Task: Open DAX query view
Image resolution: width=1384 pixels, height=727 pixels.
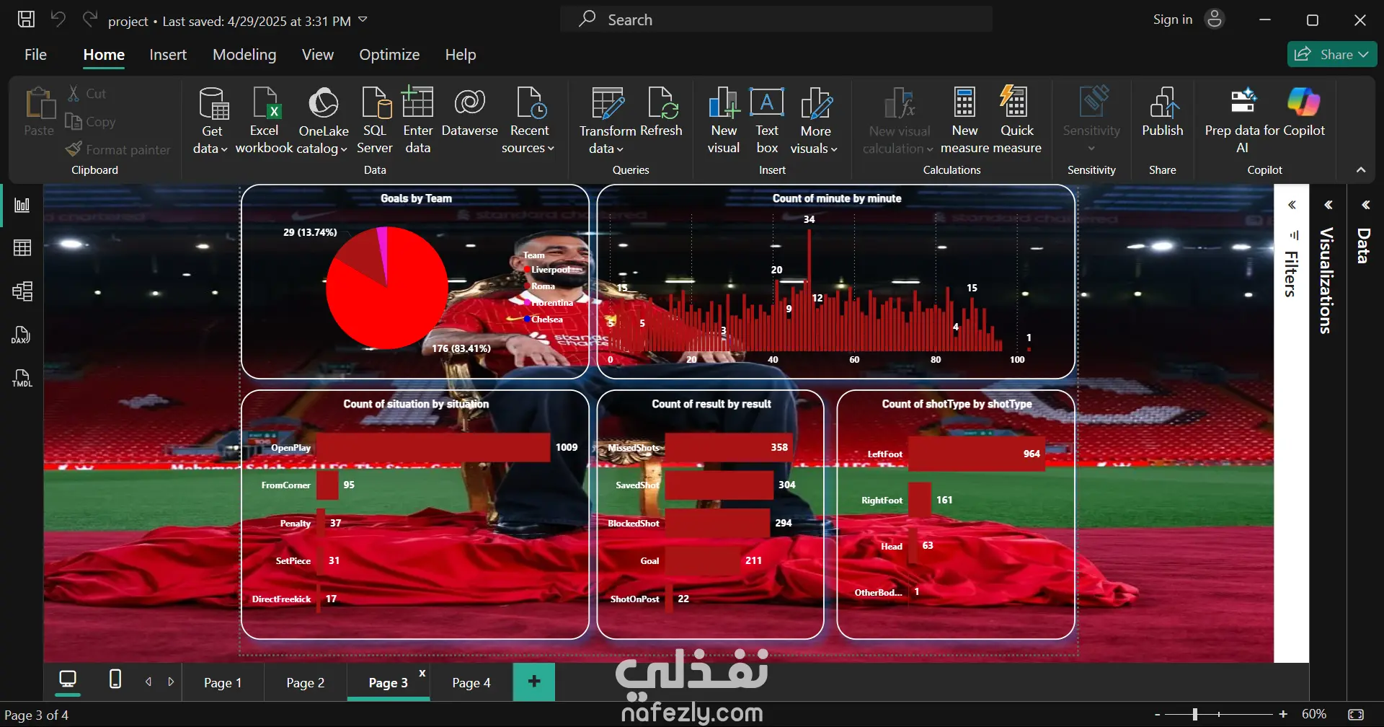Action: click(x=22, y=335)
